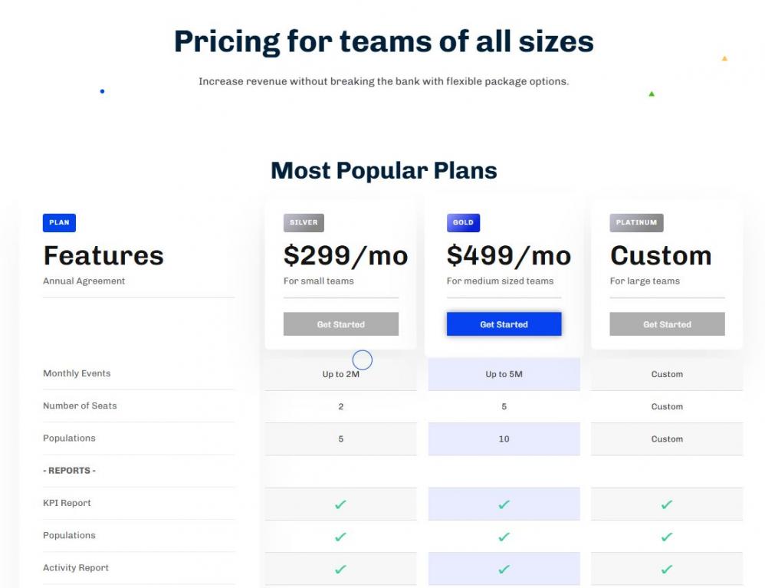Click the $499/mo Gold price heading
This screenshot has height=588, width=765.
point(508,255)
